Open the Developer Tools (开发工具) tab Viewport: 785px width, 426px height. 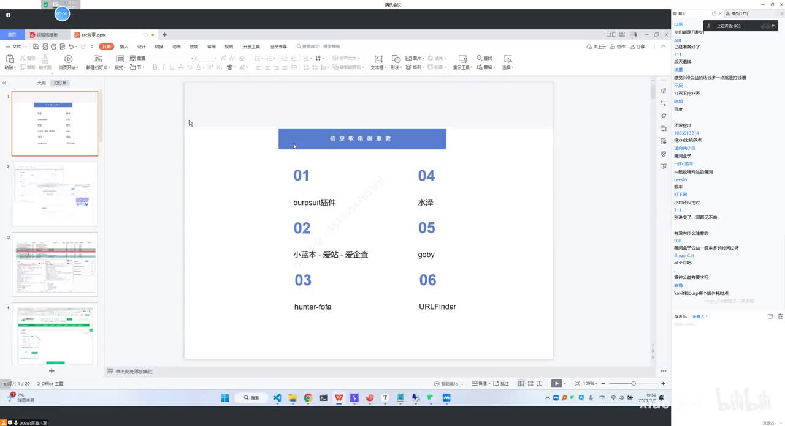point(251,47)
